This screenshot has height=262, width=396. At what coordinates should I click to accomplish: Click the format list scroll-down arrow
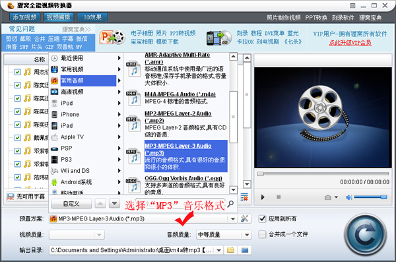click(x=233, y=190)
